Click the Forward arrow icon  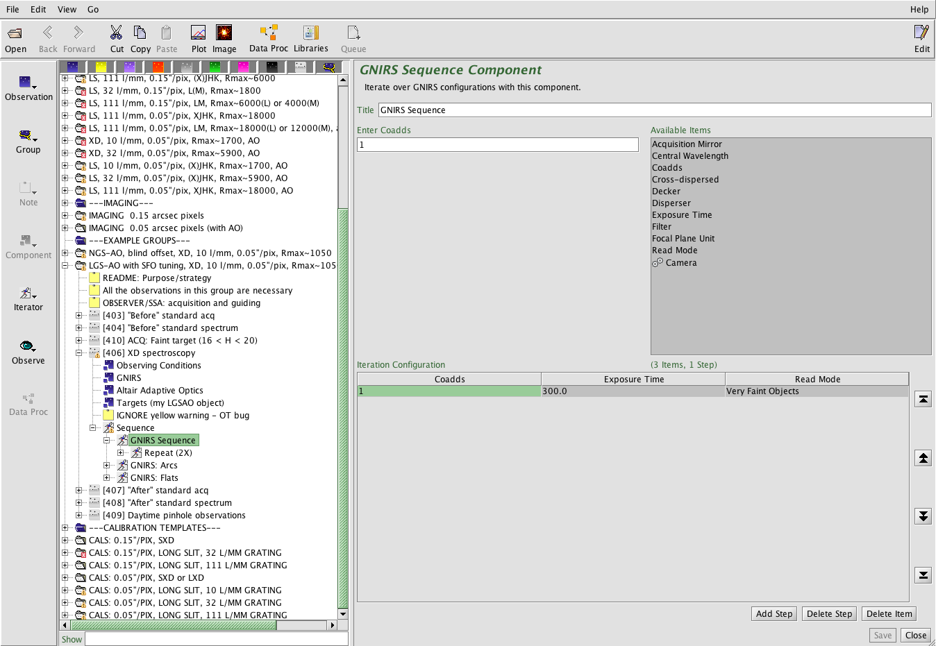[78, 33]
